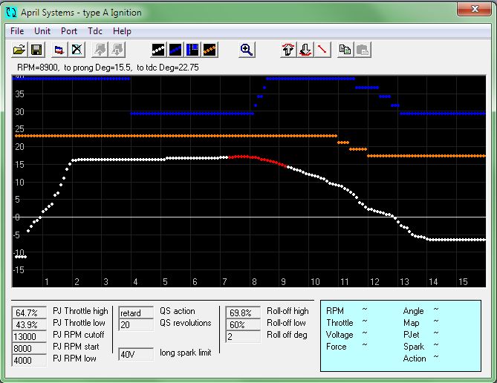Click the RPM label in live data panel
This screenshot has height=383, width=497.
coord(335,311)
